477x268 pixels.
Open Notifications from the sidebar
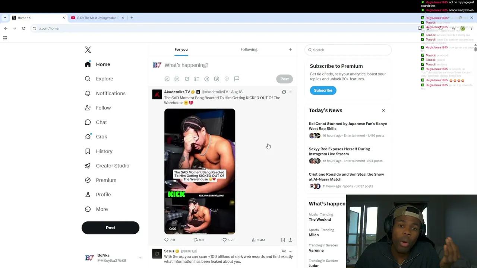point(105,93)
